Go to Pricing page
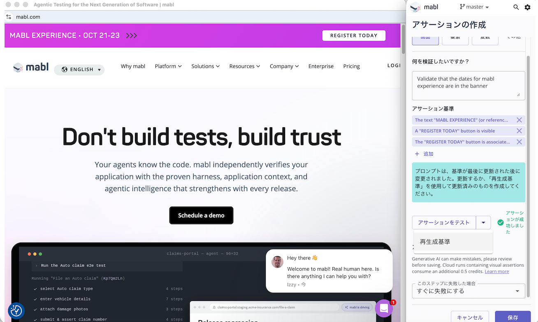Screen dimensions: 538x322 (351, 66)
